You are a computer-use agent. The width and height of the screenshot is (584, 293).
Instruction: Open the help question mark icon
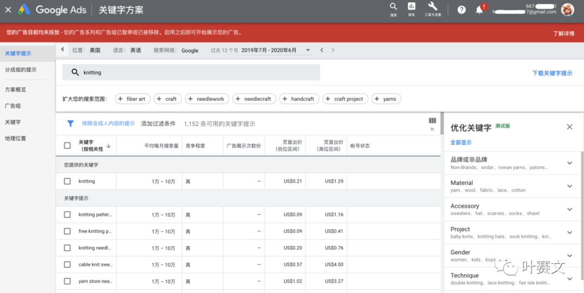click(461, 10)
